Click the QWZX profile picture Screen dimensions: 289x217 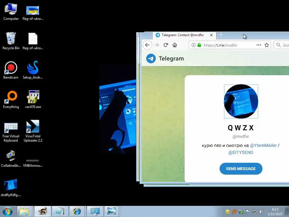(x=241, y=101)
